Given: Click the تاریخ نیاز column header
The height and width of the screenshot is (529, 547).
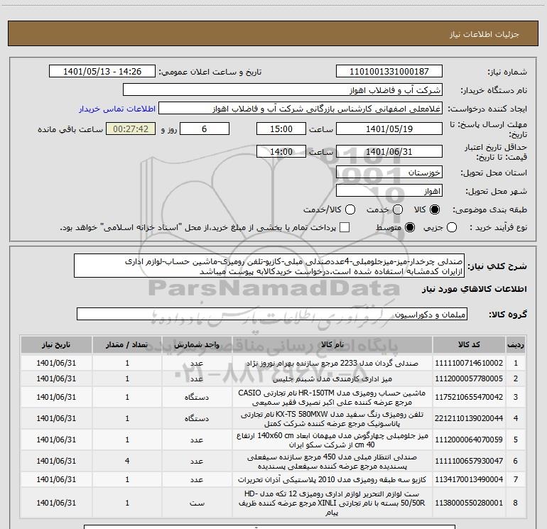Looking at the screenshot, I should tap(56, 344).
